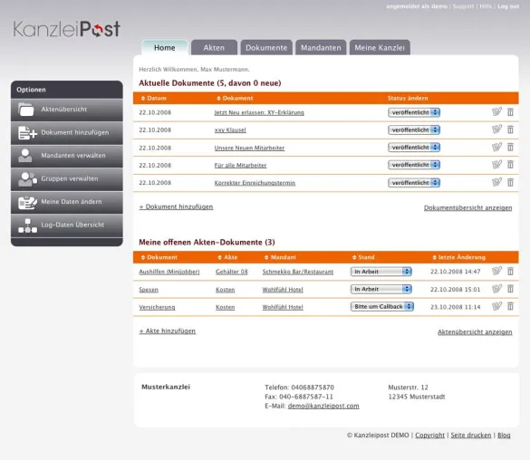Screen dimensions: 530x460
Task: Delete the 'Für alle Mitarbeiter' document
Action: (x=510, y=165)
